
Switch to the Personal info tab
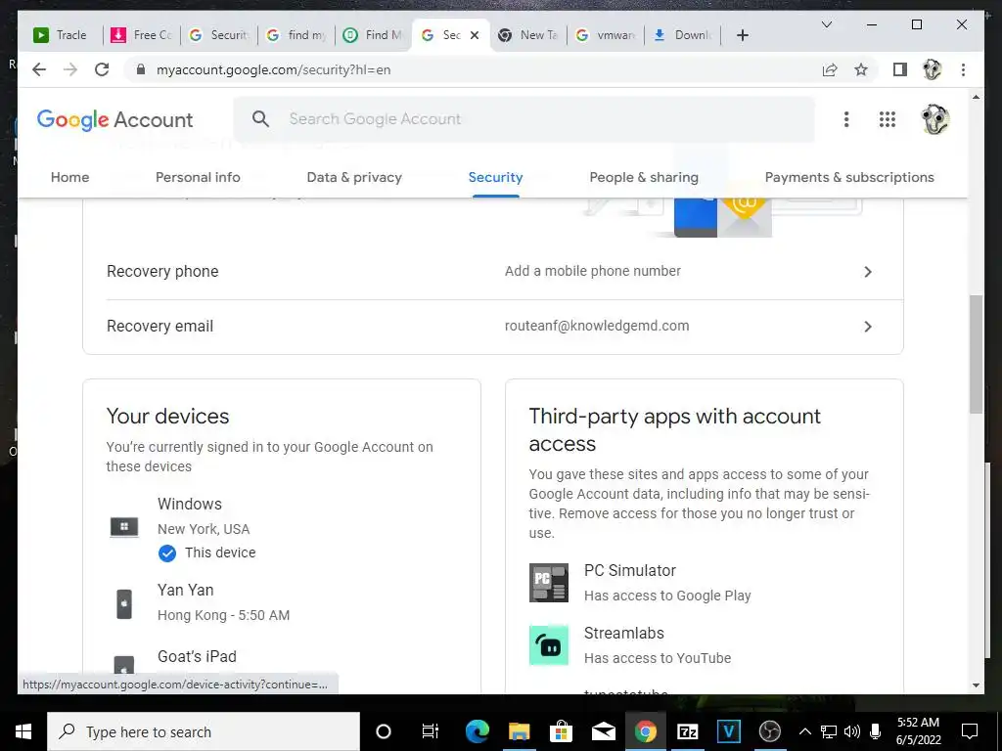point(198,178)
